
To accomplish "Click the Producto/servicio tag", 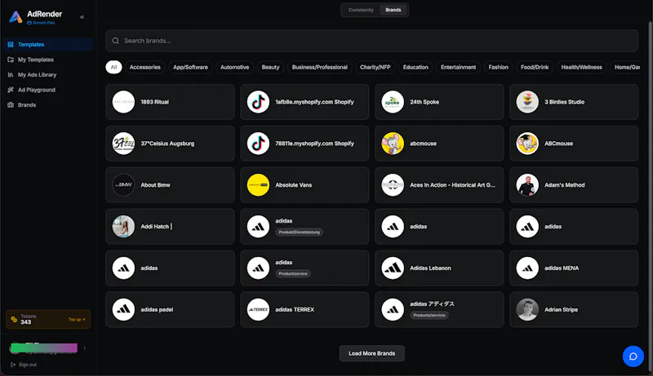I will point(429,316).
